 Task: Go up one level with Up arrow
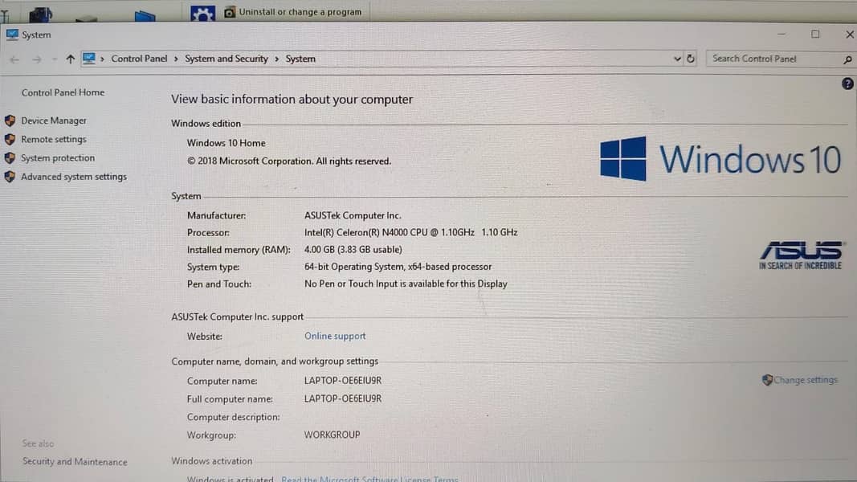70,59
